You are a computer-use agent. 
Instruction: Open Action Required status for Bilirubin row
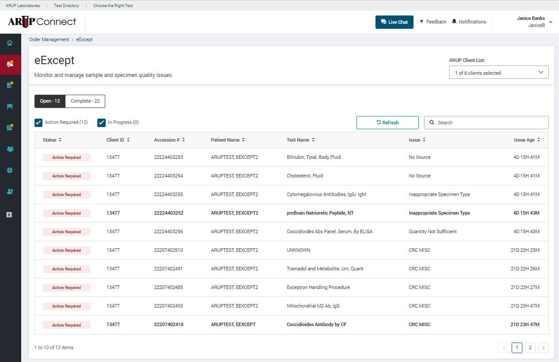(67, 158)
